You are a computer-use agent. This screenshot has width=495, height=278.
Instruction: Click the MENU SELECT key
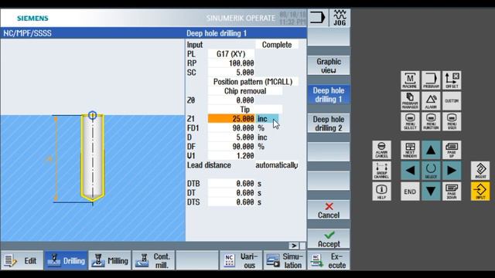(410, 121)
